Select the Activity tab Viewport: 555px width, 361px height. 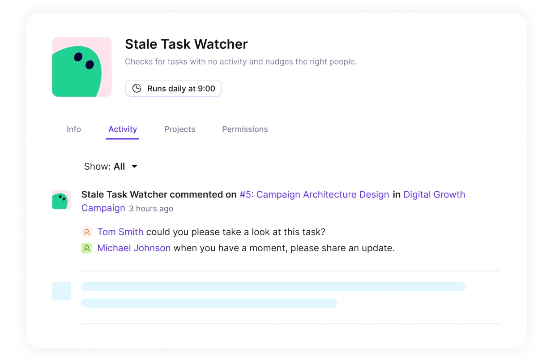[x=123, y=129]
